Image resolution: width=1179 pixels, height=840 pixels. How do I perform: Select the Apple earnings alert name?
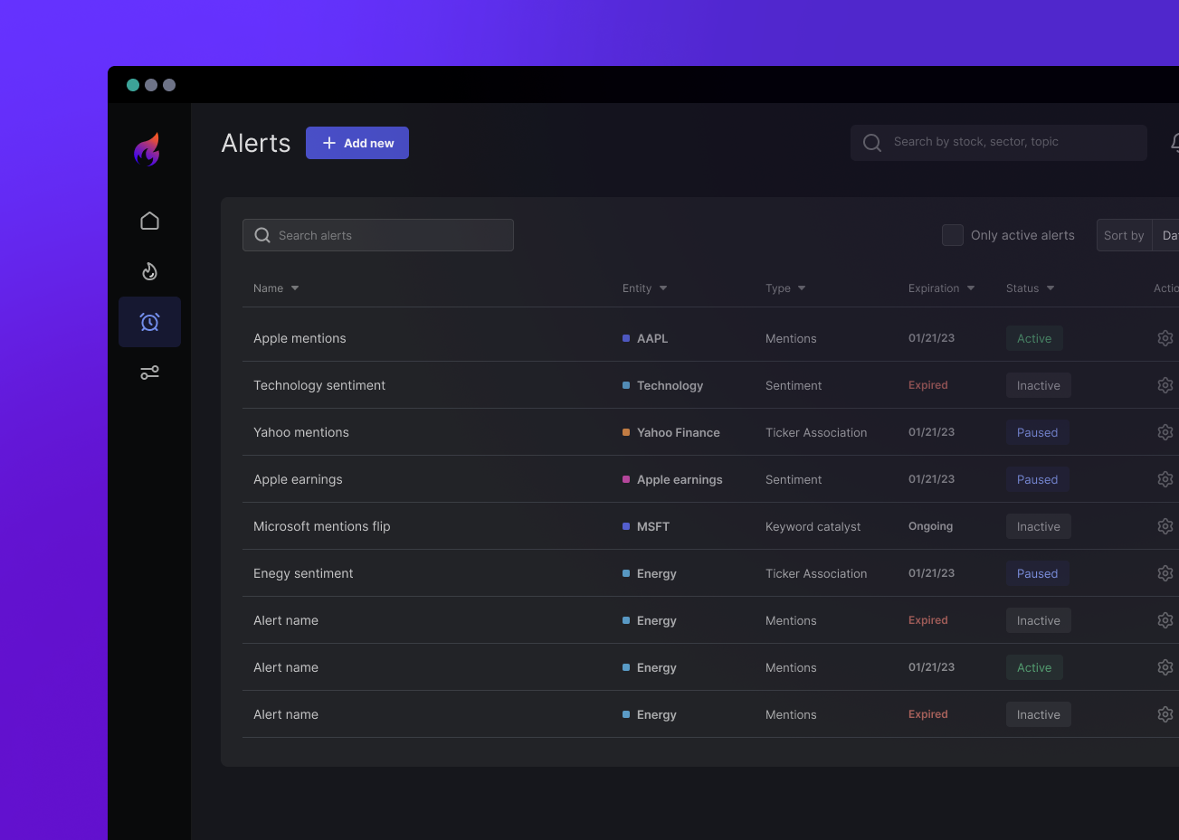[x=298, y=479]
